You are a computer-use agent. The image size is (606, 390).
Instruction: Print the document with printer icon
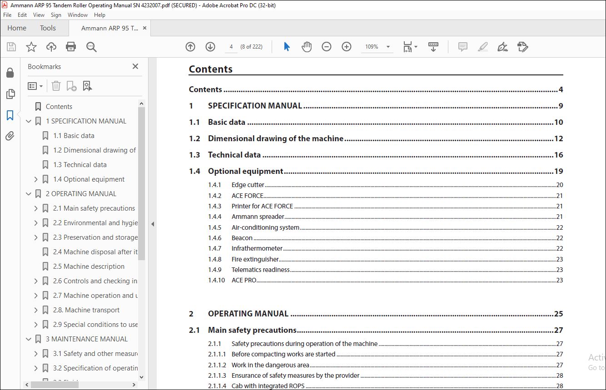[71, 47]
